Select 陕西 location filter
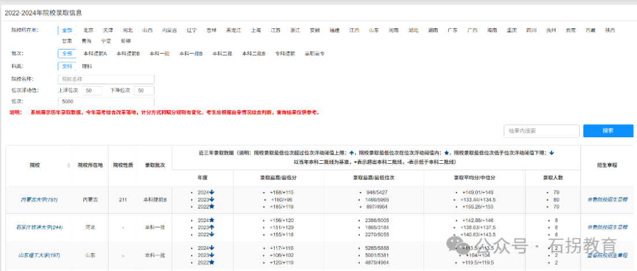Screen dimensions: 637x271 coord(610,31)
